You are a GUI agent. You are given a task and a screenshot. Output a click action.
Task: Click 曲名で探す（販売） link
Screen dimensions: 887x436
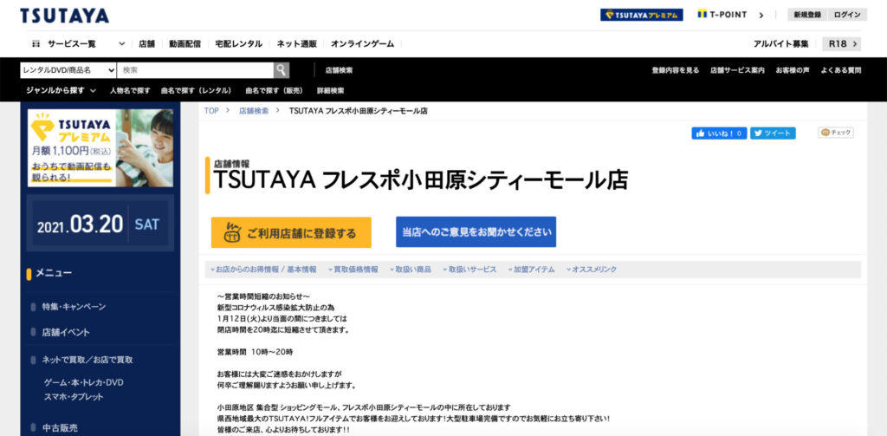tap(274, 91)
